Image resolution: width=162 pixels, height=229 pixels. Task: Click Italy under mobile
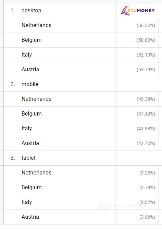[27, 128]
